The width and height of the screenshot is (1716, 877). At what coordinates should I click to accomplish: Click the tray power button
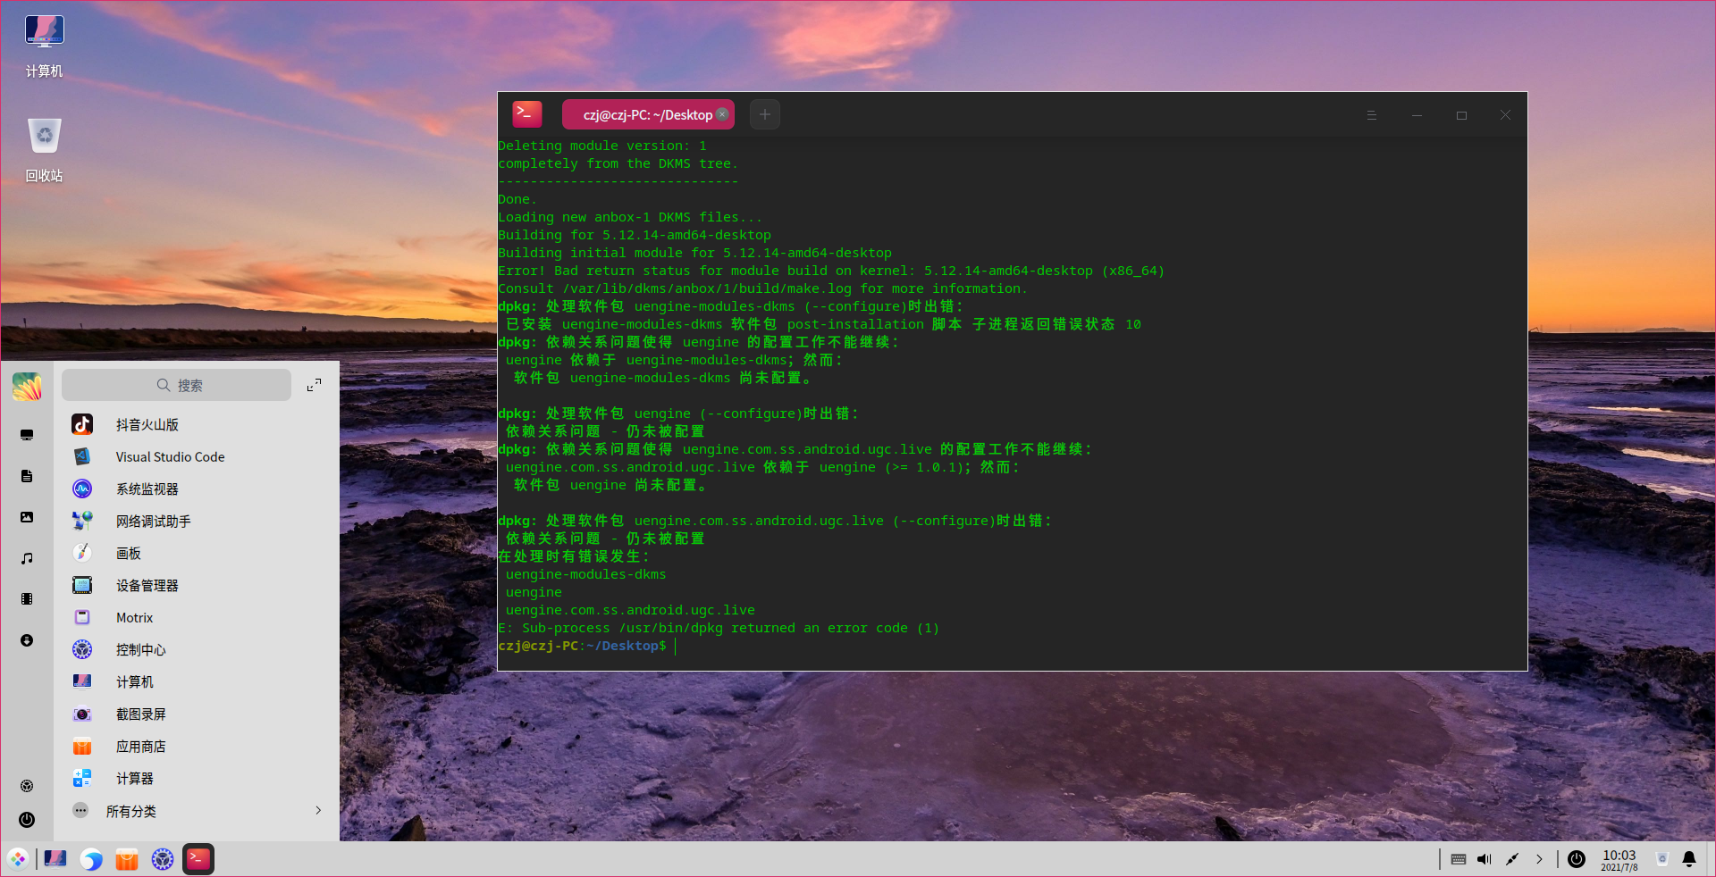coord(1577,859)
